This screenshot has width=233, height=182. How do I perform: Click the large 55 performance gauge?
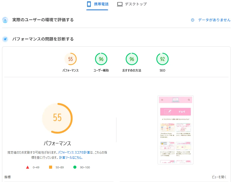coord(57,118)
